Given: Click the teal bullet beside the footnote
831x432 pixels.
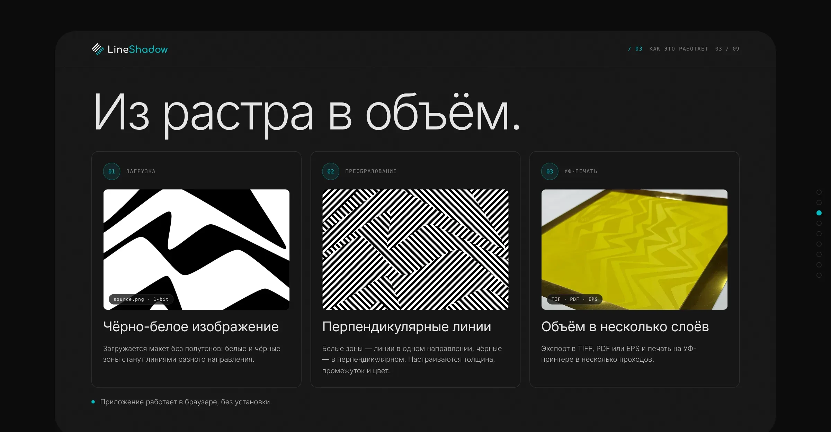Looking at the screenshot, I should pyautogui.click(x=93, y=402).
